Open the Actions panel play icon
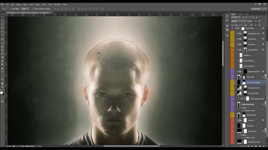The width and height of the screenshot is (268, 150). [227, 20]
